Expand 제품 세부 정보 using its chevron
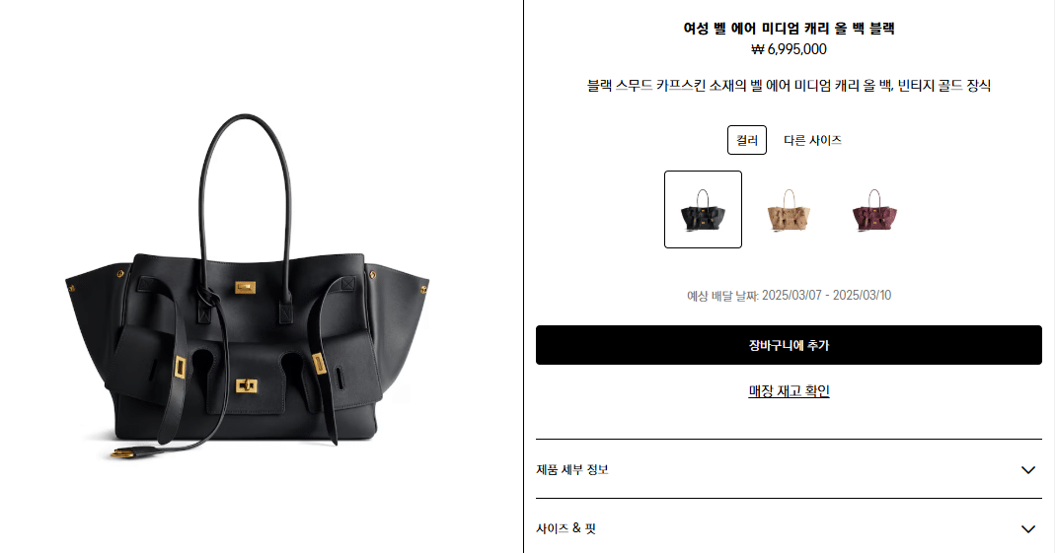1055x553 pixels. pyautogui.click(x=1028, y=469)
